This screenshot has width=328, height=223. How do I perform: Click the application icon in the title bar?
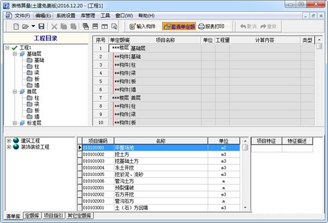(x=7, y=5)
